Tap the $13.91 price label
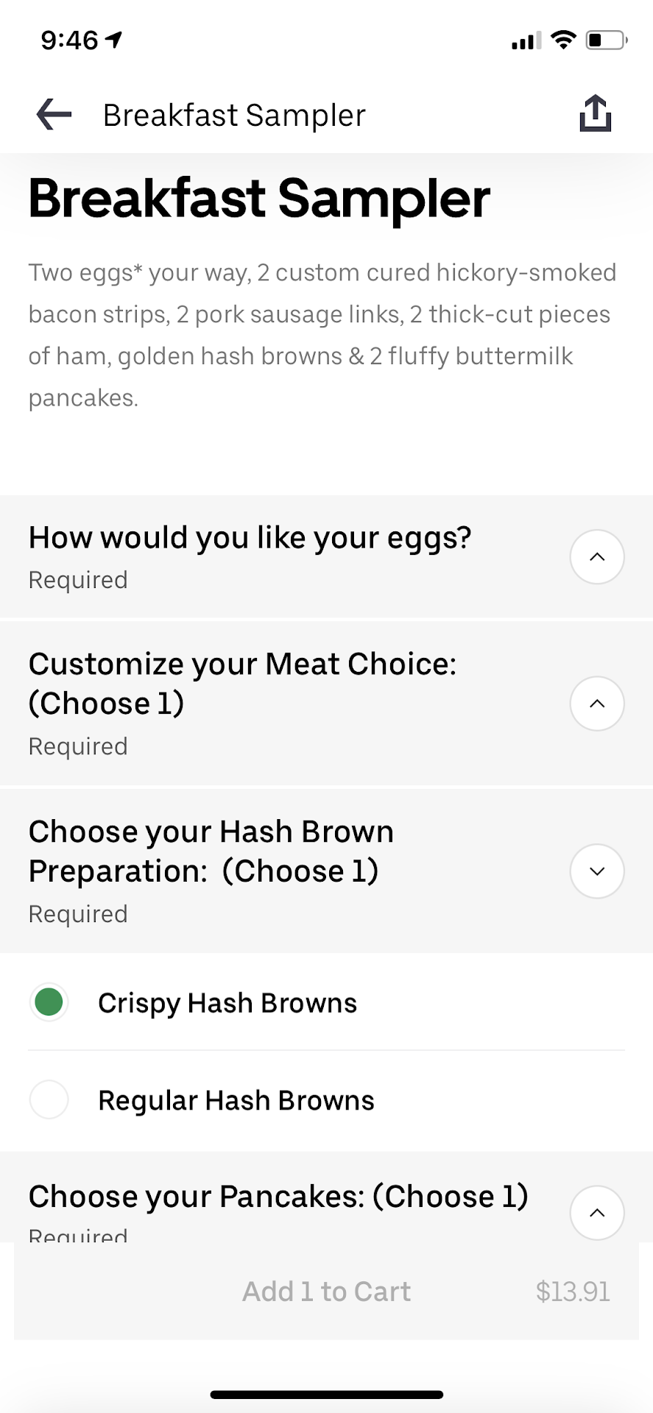Viewport: 653px width, 1413px height. click(573, 1292)
